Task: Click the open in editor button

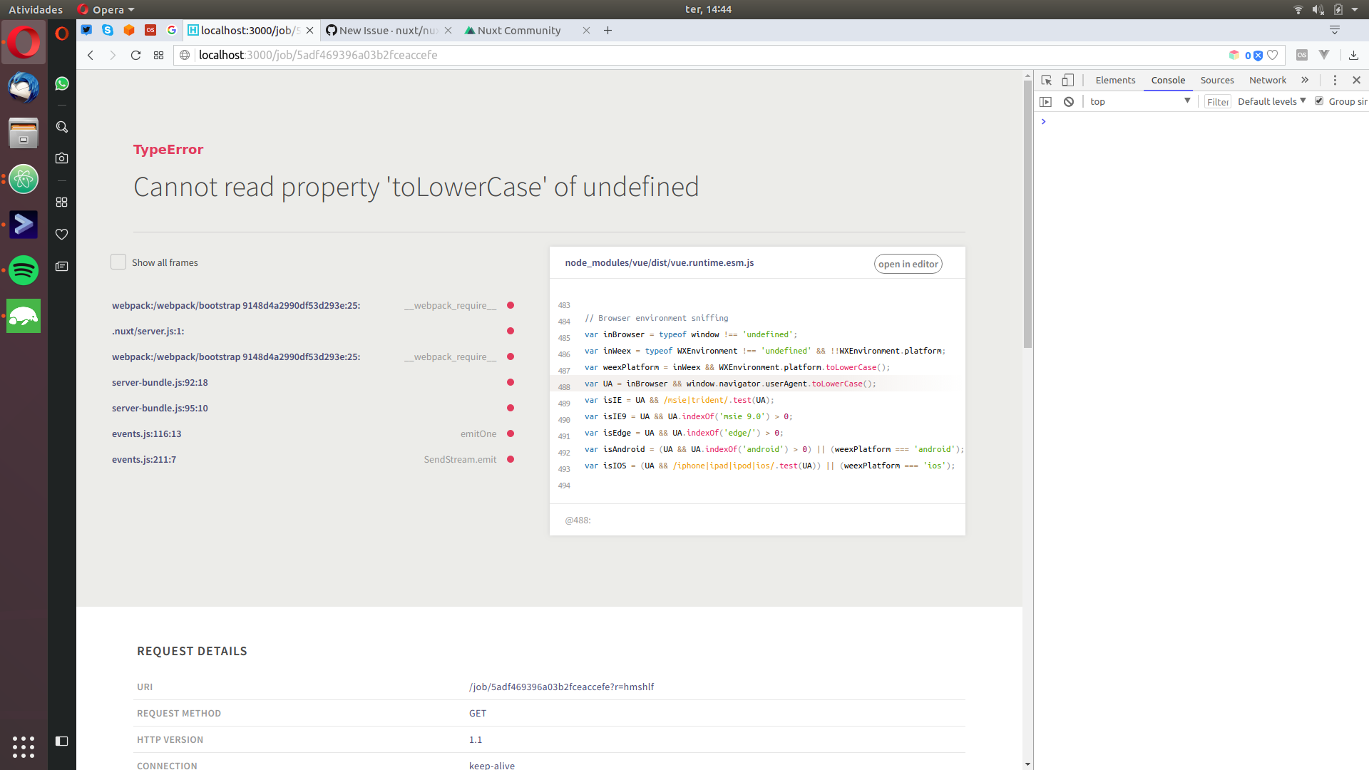Action: coord(908,264)
